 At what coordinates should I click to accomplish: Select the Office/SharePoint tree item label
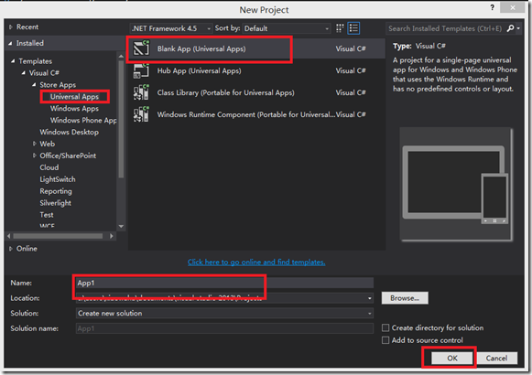pos(68,155)
